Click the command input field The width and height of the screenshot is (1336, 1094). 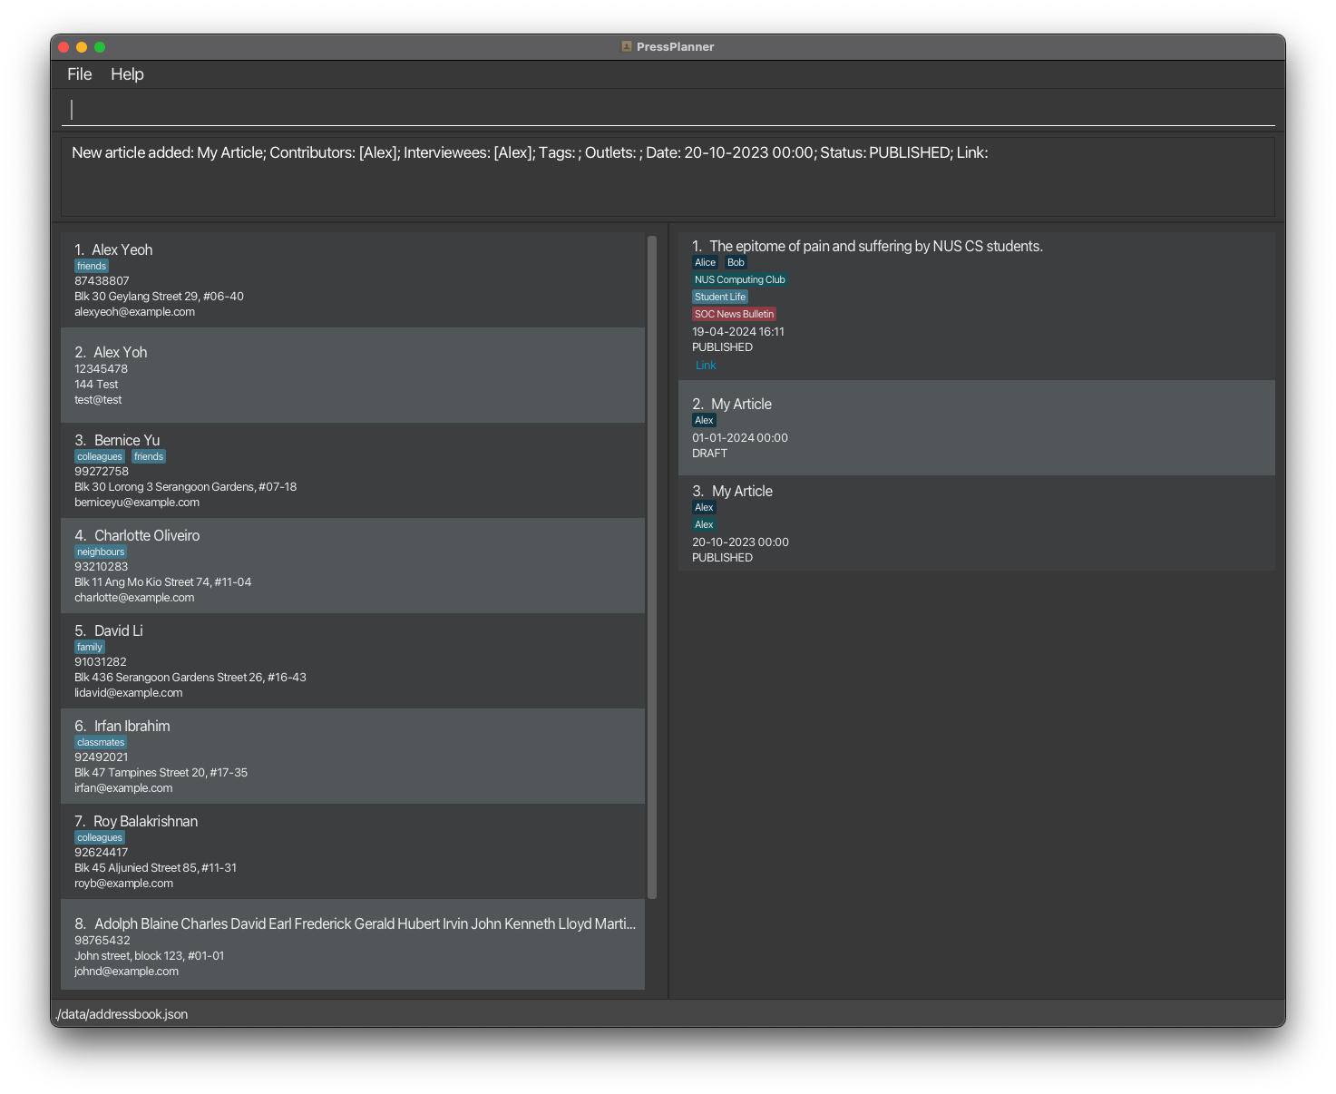[668, 110]
